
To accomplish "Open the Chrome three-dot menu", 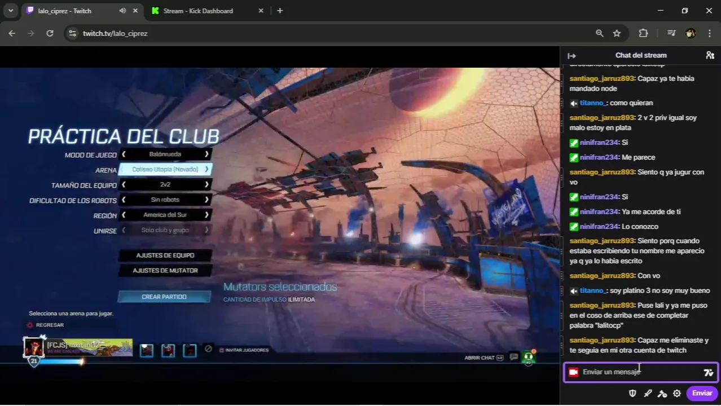I will [x=709, y=33].
